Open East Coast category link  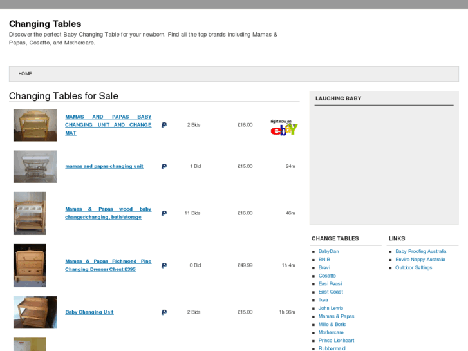click(x=331, y=292)
